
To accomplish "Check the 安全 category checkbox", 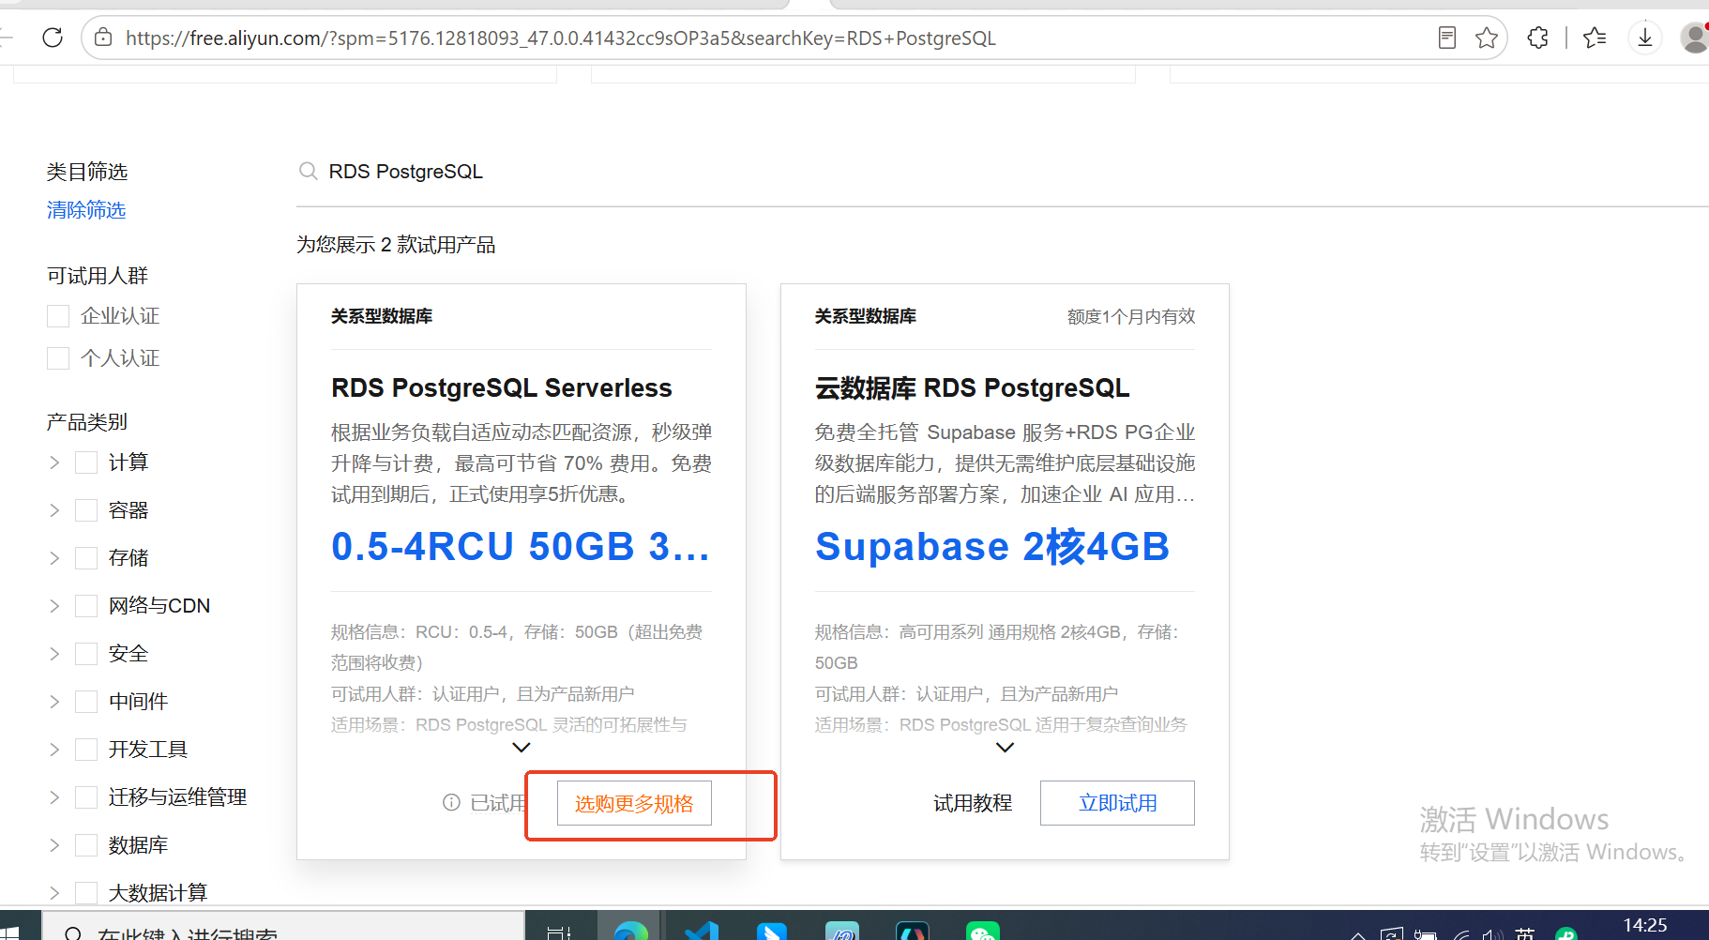I will [x=86, y=654].
